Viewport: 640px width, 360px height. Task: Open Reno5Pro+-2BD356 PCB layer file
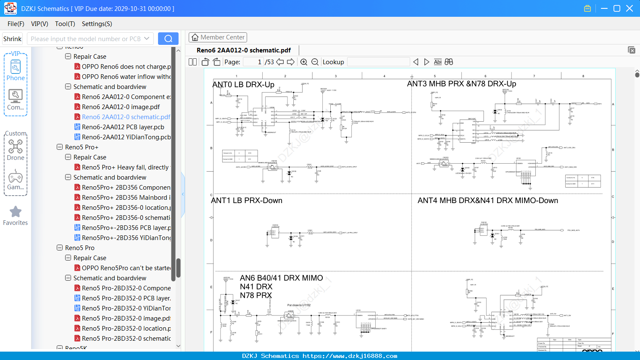click(x=126, y=227)
